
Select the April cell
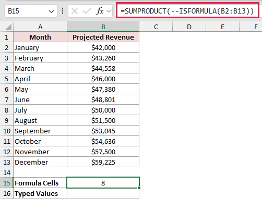[40, 79]
